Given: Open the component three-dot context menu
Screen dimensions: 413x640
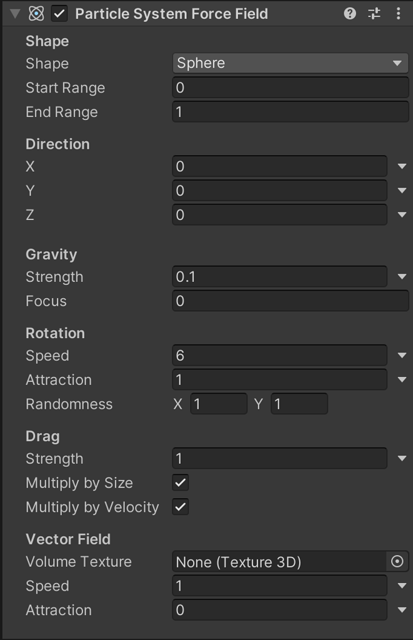Looking at the screenshot, I should pos(398,14).
